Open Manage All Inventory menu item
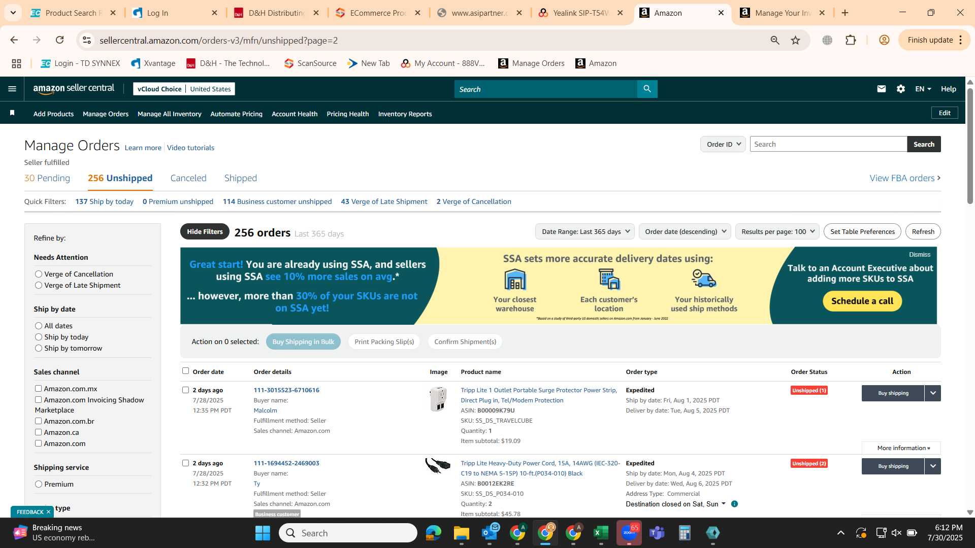Image resolution: width=975 pixels, height=548 pixels. click(x=170, y=114)
